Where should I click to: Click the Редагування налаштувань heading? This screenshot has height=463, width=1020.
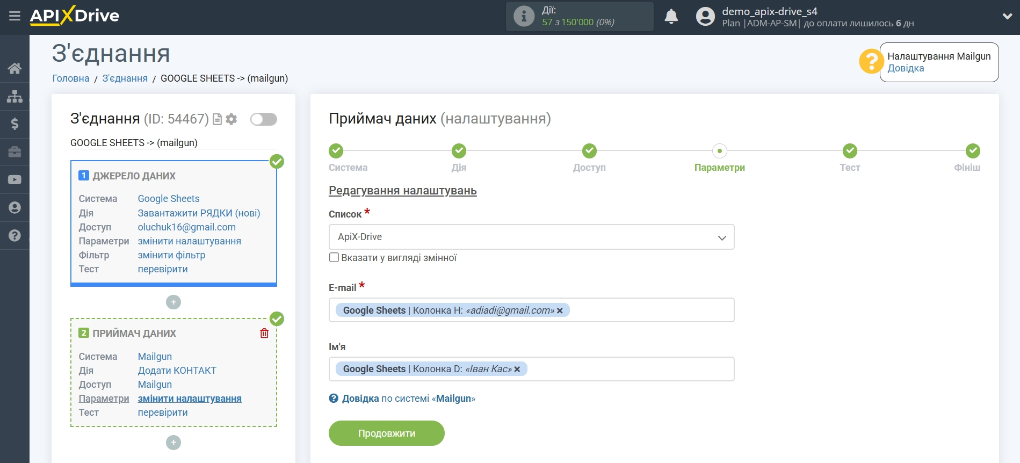click(403, 191)
